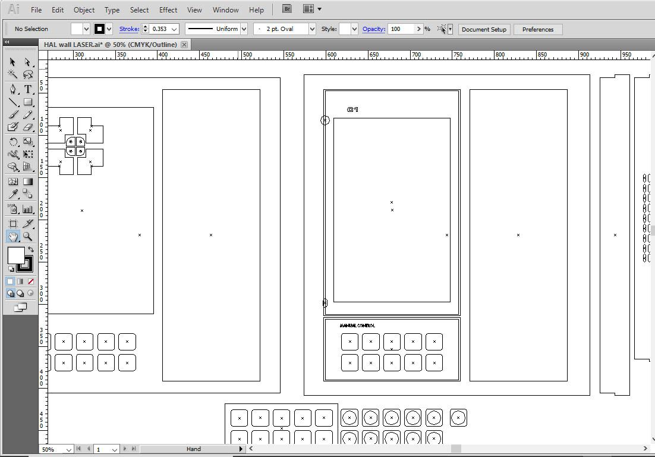
Task: Click the Fill color swatch in toolbox
Action: pyautogui.click(x=16, y=255)
